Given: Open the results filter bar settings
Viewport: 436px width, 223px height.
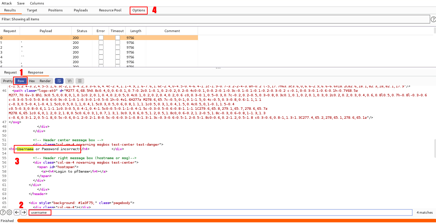Looking at the screenshot, I should pyautogui.click(x=215, y=19).
